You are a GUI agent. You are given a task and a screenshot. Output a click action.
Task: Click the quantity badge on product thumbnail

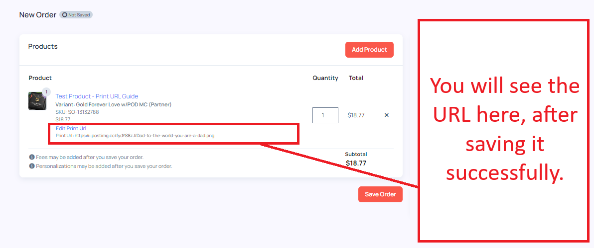point(46,92)
